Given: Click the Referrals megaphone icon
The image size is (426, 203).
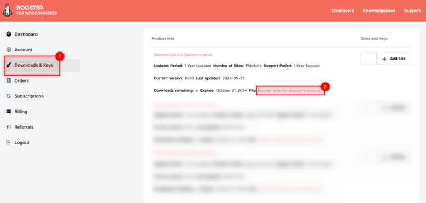Looking at the screenshot, I should point(9,127).
